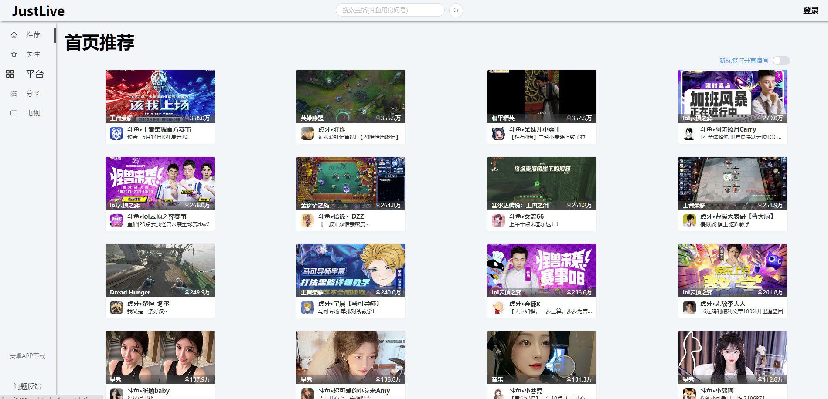Select the 推荐 home icon in sidebar
828x399 pixels.
(x=14, y=34)
